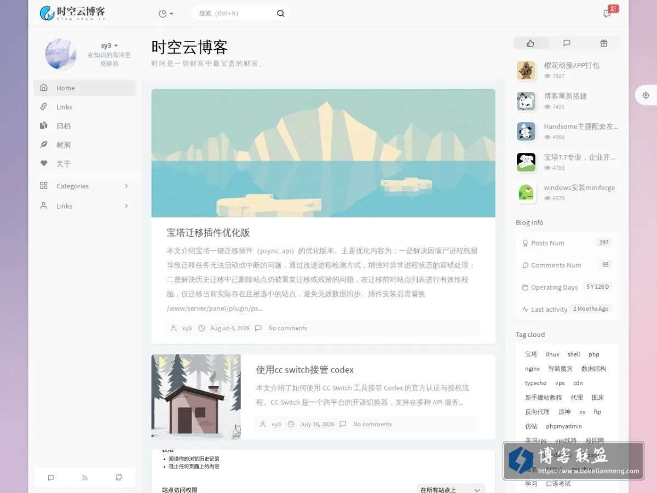Open the GitHub icon in sidebar footer

pos(119,478)
